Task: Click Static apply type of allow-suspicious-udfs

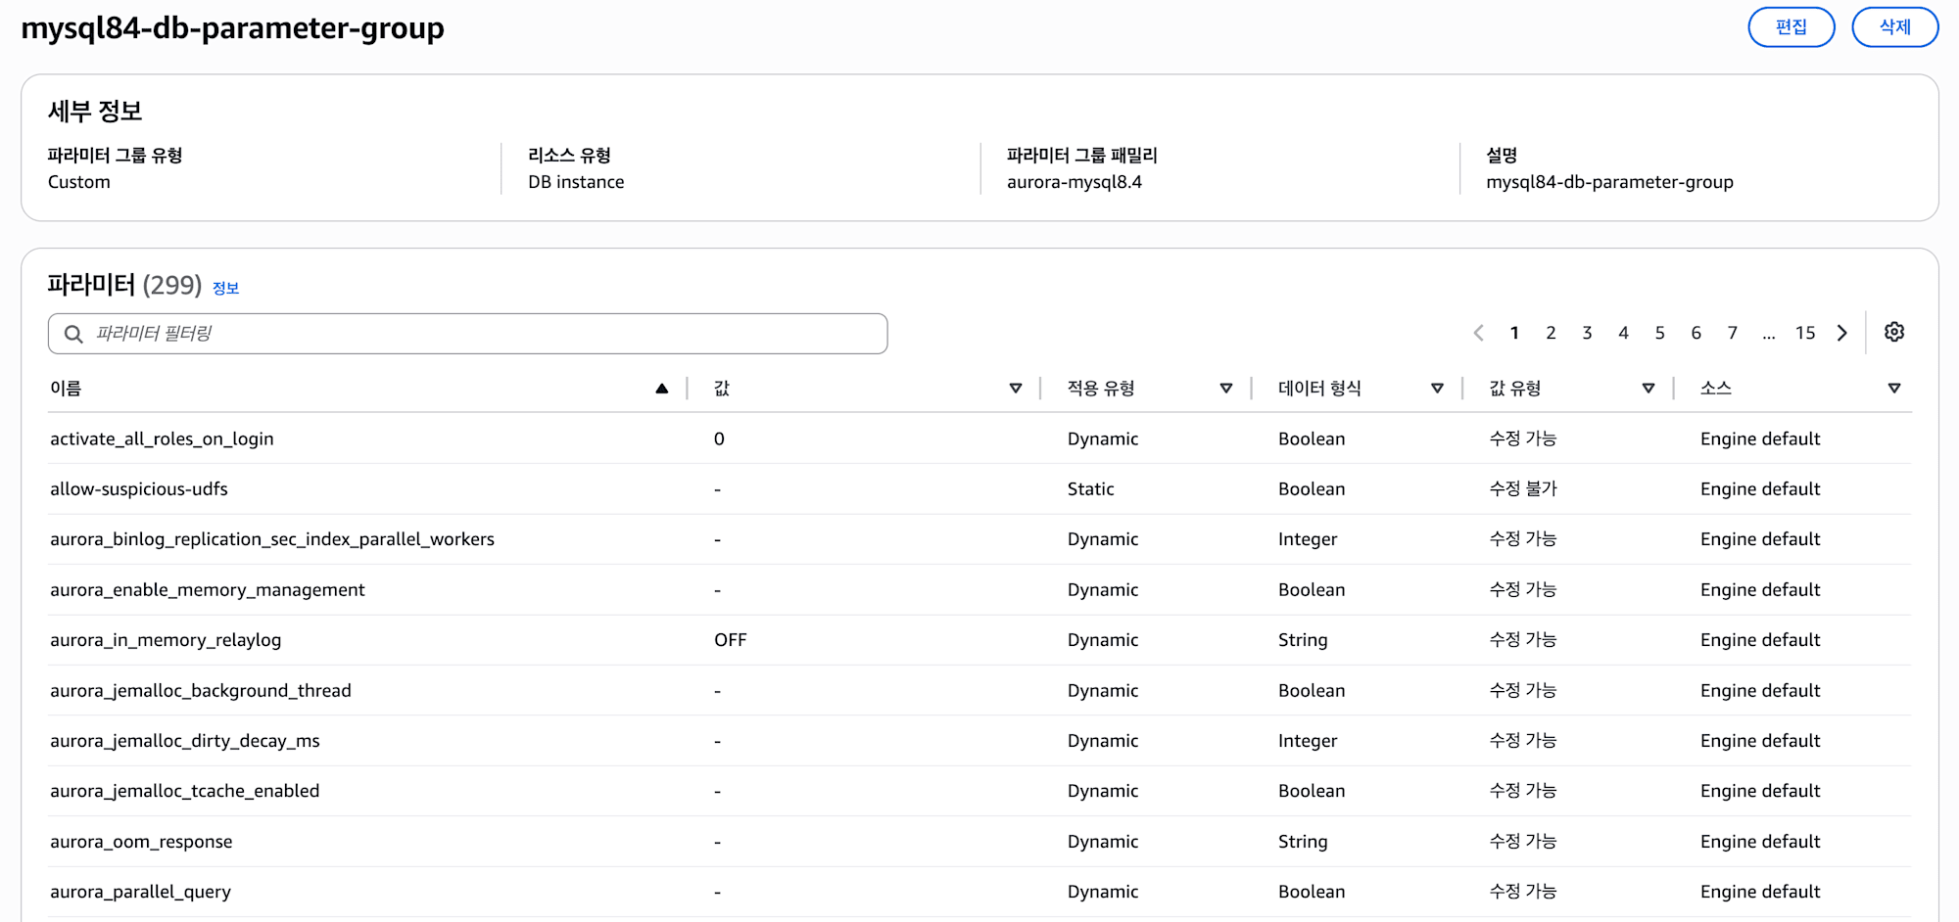Action: [1091, 488]
